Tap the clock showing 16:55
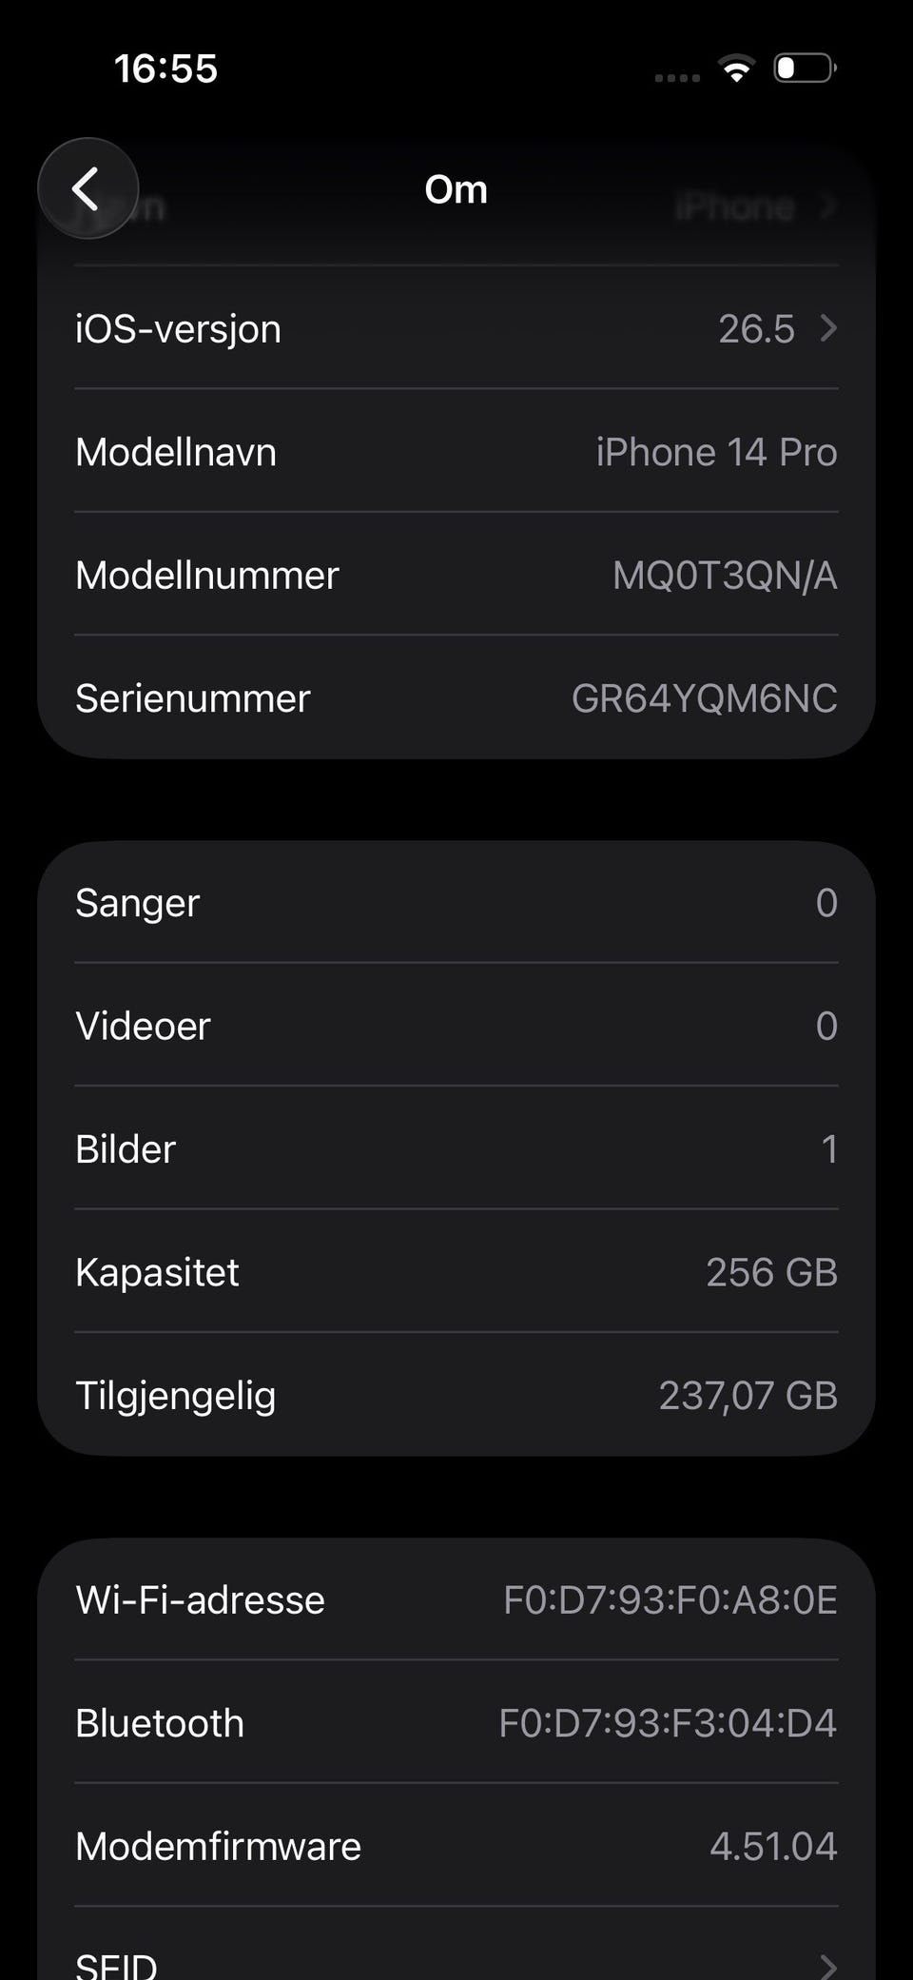913x1980 pixels. coord(165,69)
